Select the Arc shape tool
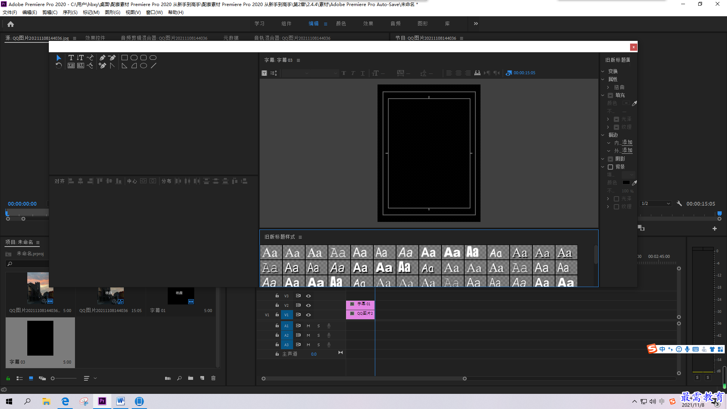The image size is (727, 409). (134, 66)
